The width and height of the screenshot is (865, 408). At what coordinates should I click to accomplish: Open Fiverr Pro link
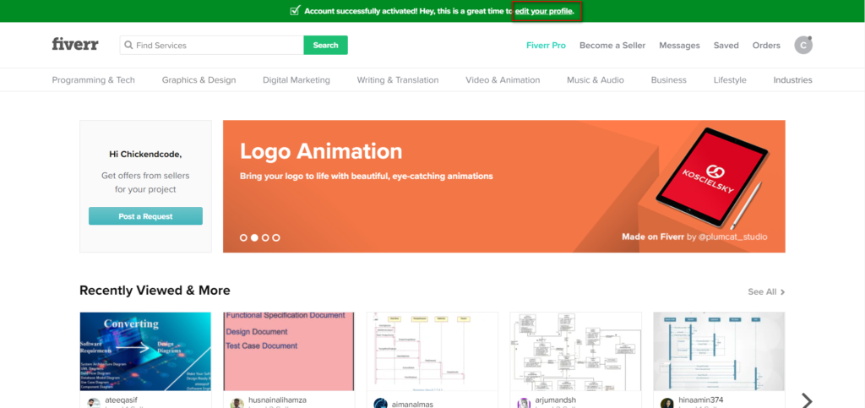pos(547,46)
